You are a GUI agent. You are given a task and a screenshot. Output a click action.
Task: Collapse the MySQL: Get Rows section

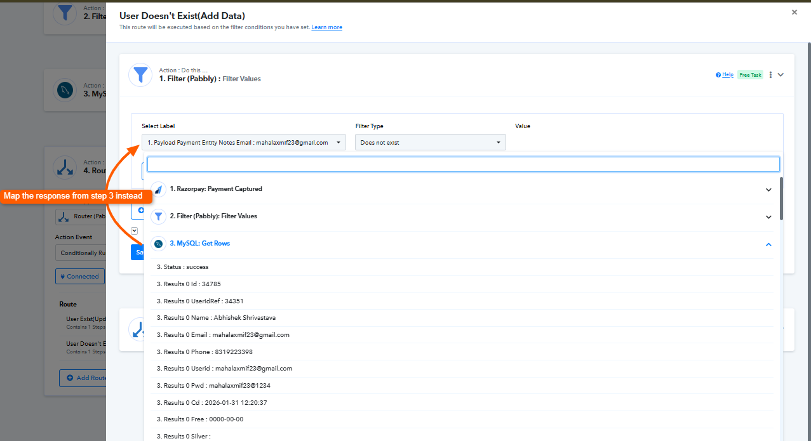click(768, 244)
